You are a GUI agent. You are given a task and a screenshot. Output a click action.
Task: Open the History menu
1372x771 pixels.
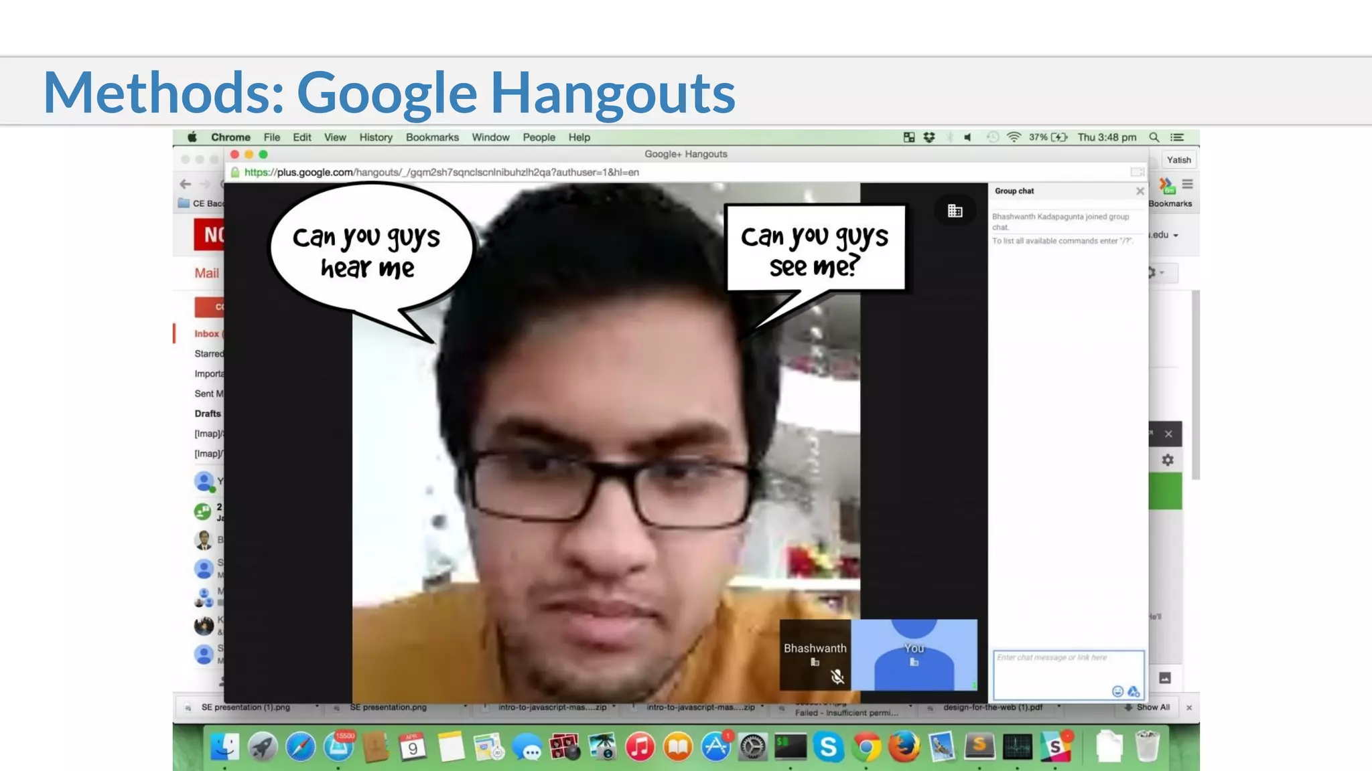coord(376,137)
